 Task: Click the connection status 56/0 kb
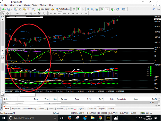click(x=147, y=113)
